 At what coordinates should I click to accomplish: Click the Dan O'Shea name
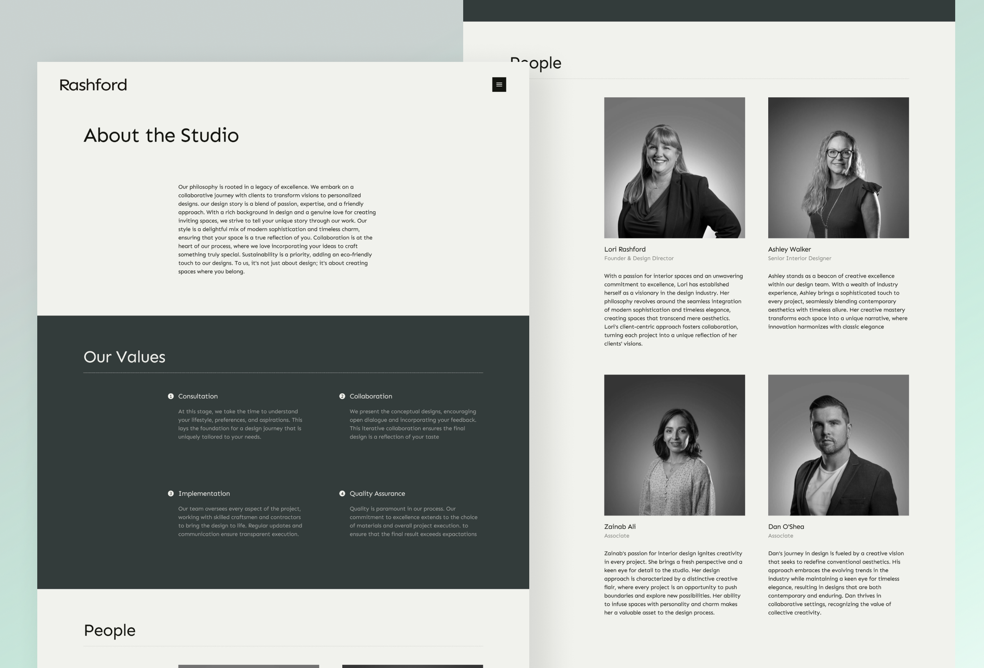(x=786, y=527)
